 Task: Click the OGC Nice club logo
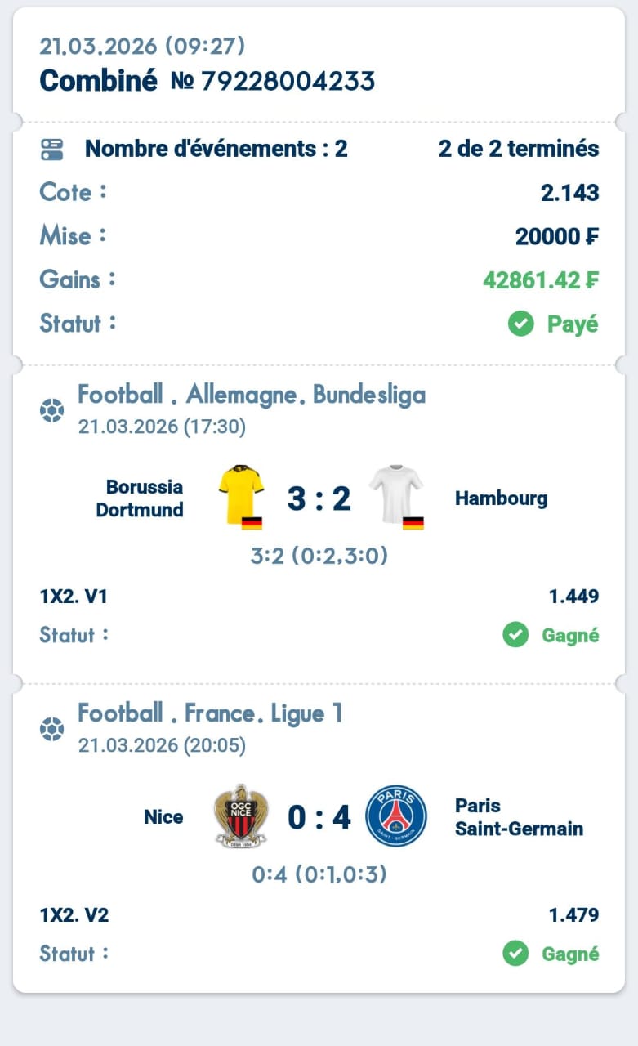coord(240,816)
